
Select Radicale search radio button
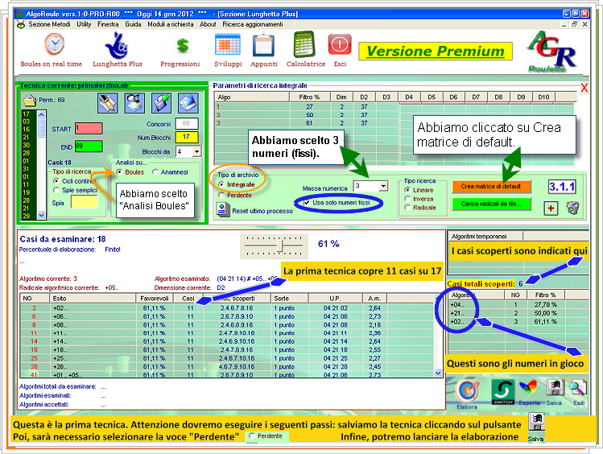(x=407, y=208)
